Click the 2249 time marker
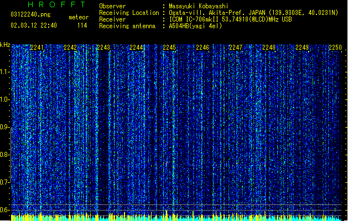 coord(302,48)
